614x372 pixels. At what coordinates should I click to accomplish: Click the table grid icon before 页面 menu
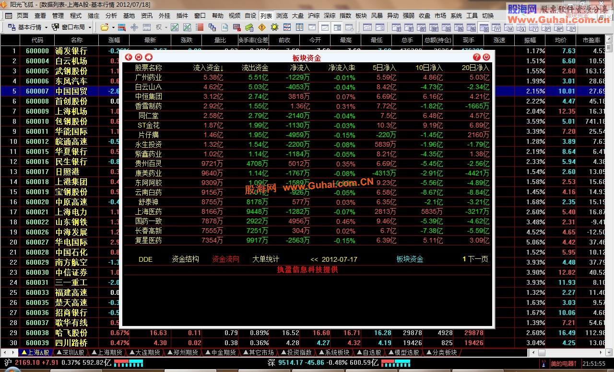coord(9,15)
